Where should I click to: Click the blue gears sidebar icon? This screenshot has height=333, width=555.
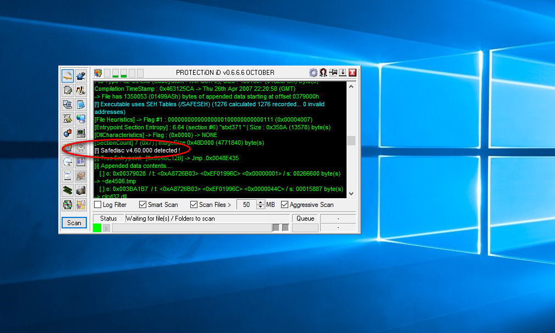pyautogui.click(x=81, y=75)
